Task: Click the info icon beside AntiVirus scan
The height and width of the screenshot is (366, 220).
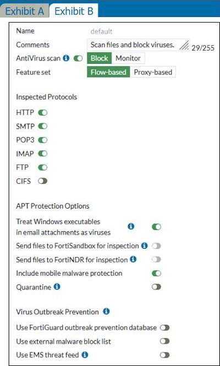Action: 66,58
